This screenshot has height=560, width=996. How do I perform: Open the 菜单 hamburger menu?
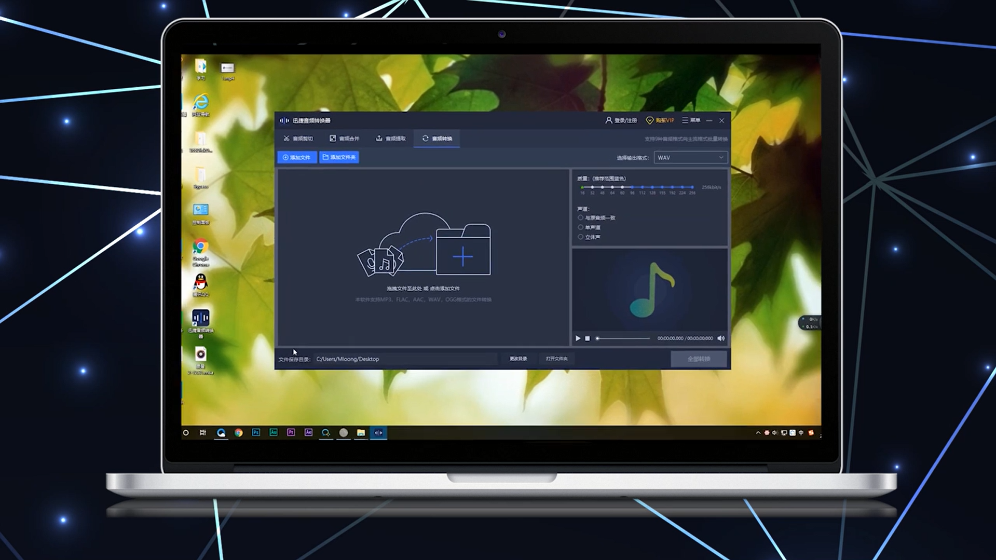[691, 120]
